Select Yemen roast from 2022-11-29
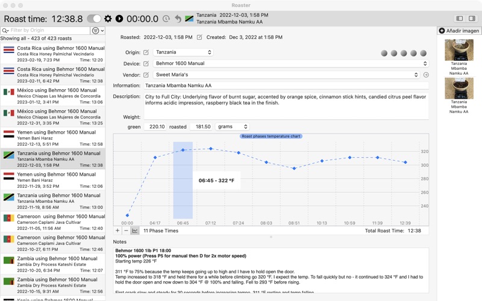This screenshot has width=482, height=301. (x=52, y=180)
